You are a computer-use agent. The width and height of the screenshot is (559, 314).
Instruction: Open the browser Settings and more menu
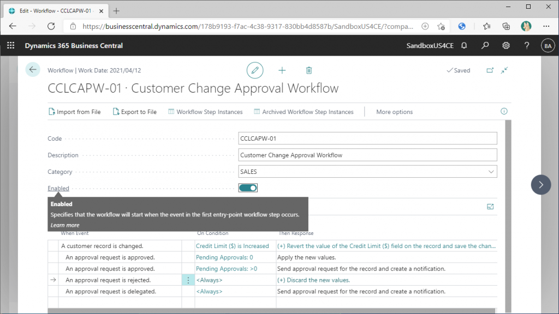click(546, 26)
